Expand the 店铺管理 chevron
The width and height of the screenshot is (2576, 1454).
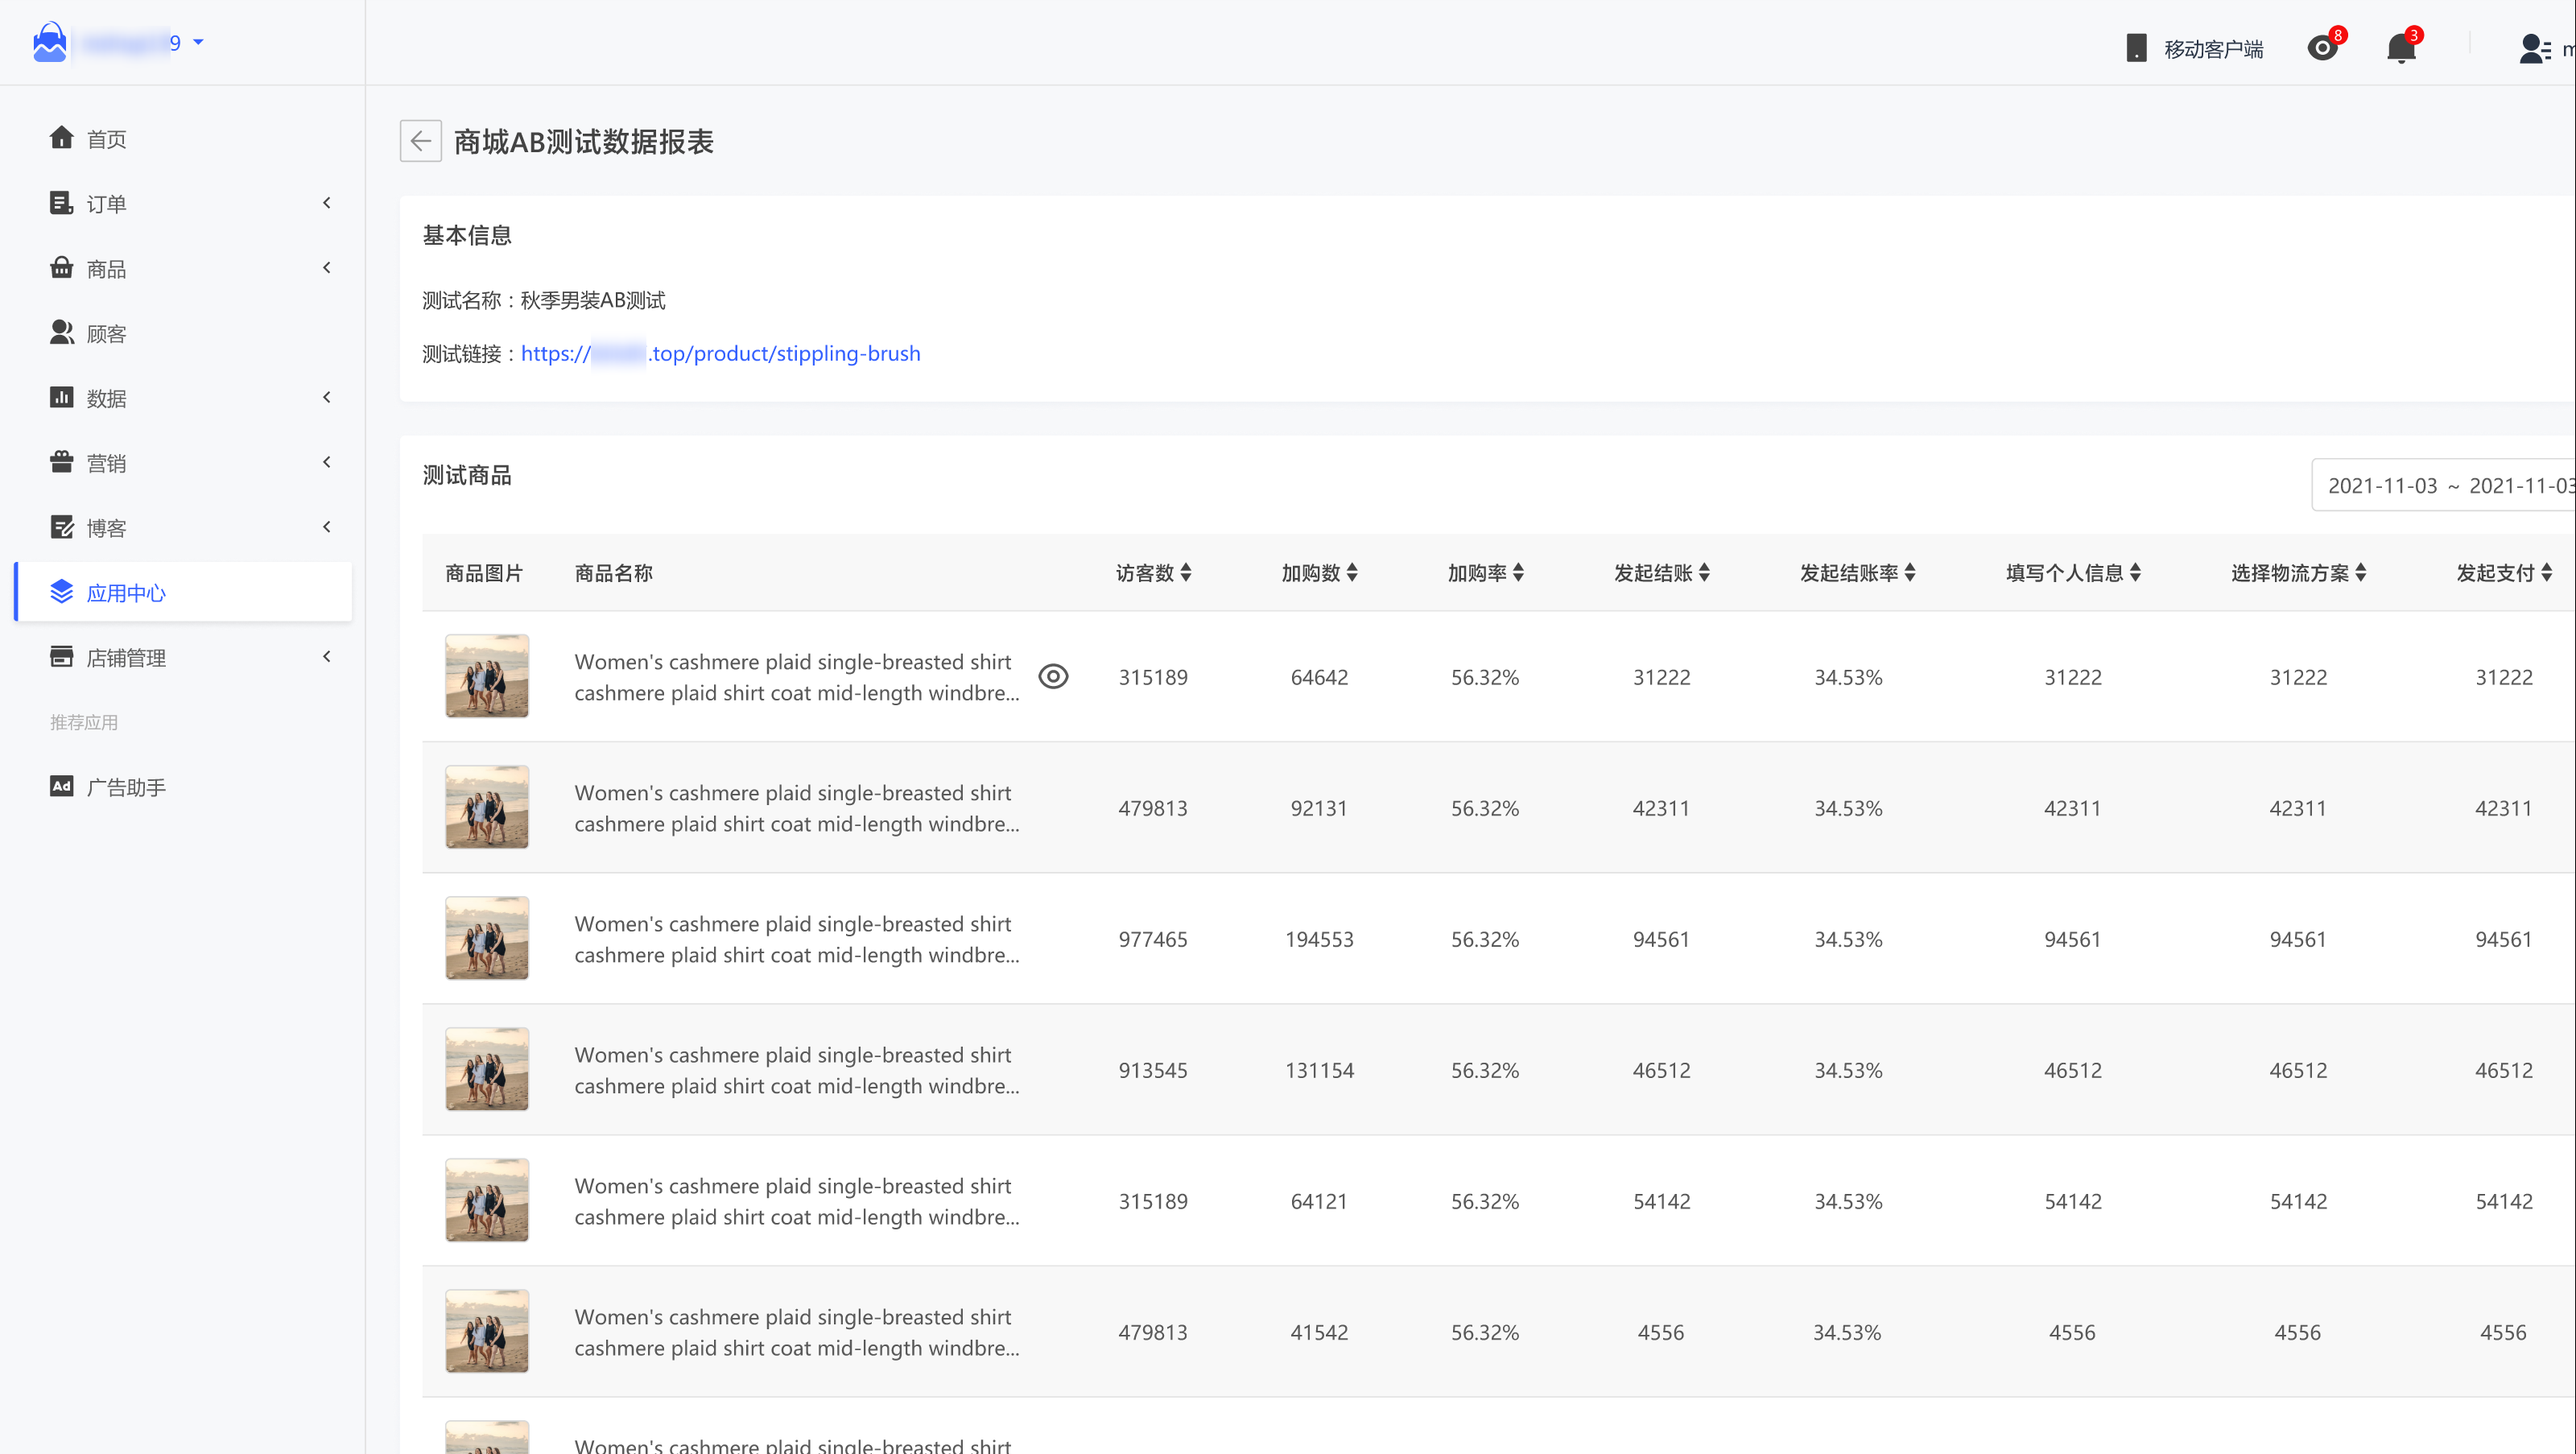click(x=326, y=656)
